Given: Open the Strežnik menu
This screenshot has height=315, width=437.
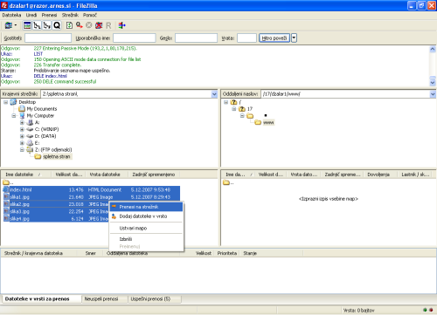Looking at the screenshot, I should coord(70,15).
